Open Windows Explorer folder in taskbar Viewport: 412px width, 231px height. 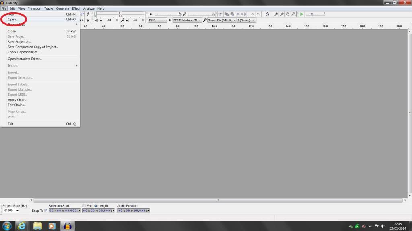coord(37,226)
